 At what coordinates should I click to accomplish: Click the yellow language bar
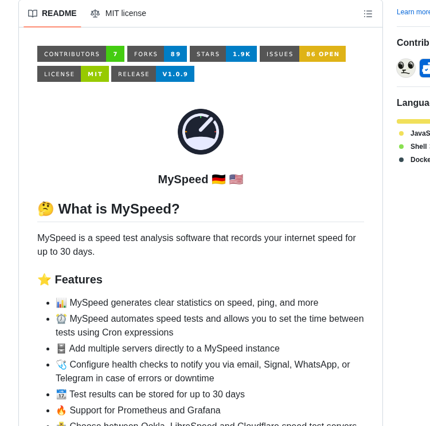tap(413, 121)
